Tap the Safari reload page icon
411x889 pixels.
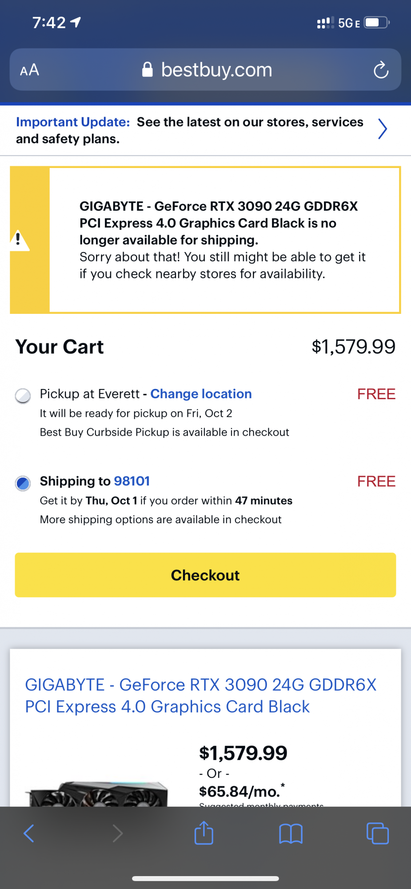coord(381,70)
